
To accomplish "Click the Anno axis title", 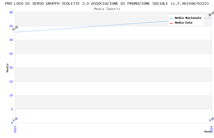I will pos(208,131).
